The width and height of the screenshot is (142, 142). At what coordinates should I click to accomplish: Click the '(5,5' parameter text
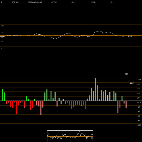(x=73, y=2)
